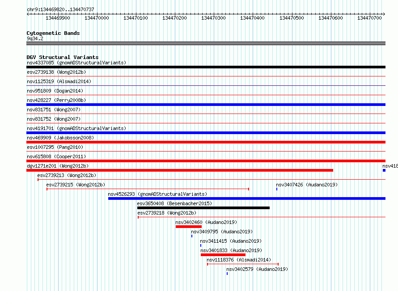Select the red nsv3401833 variant bar
The image size is (398, 291).
pyautogui.click(x=223, y=255)
